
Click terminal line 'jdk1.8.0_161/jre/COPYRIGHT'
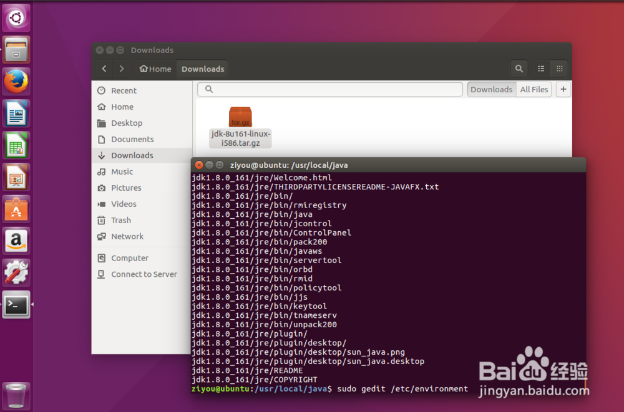click(x=255, y=380)
